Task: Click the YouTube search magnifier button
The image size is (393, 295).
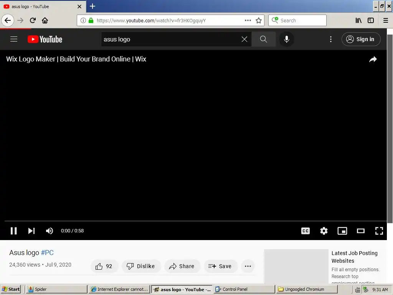Action: tap(263, 39)
